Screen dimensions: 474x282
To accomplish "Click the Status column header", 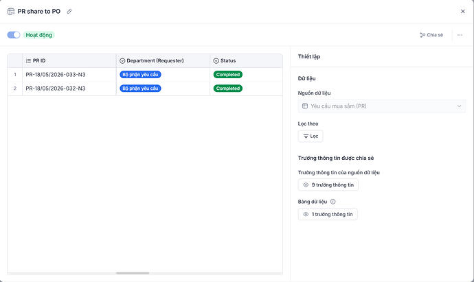I will coord(247,60).
